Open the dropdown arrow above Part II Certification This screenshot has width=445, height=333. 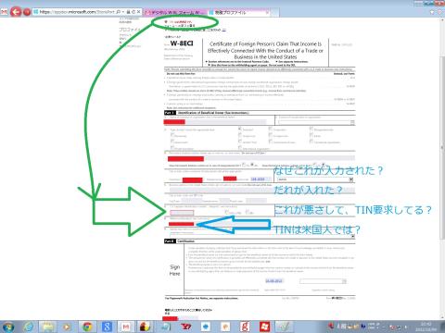pyautogui.click(x=352, y=236)
